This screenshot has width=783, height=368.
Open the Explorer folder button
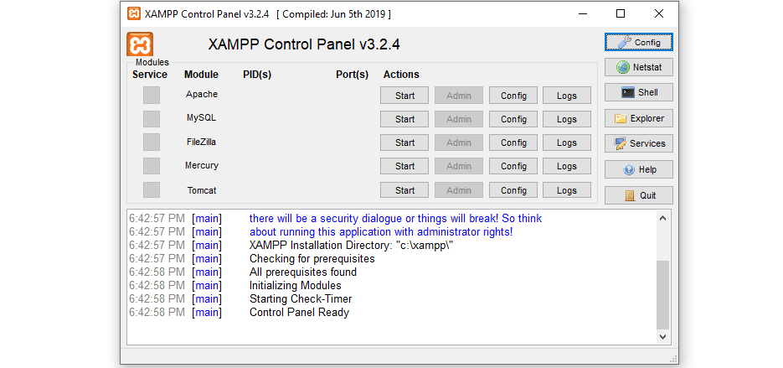coord(638,119)
